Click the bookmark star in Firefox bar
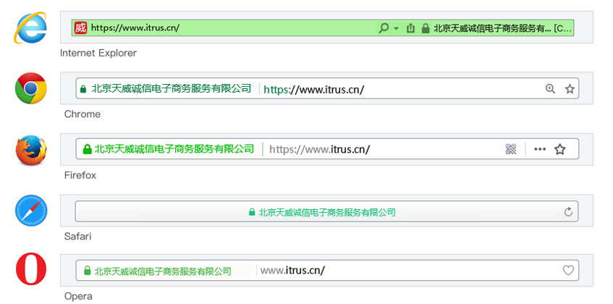Image resolution: width=613 pixels, height=304 pixels. pyautogui.click(x=560, y=149)
